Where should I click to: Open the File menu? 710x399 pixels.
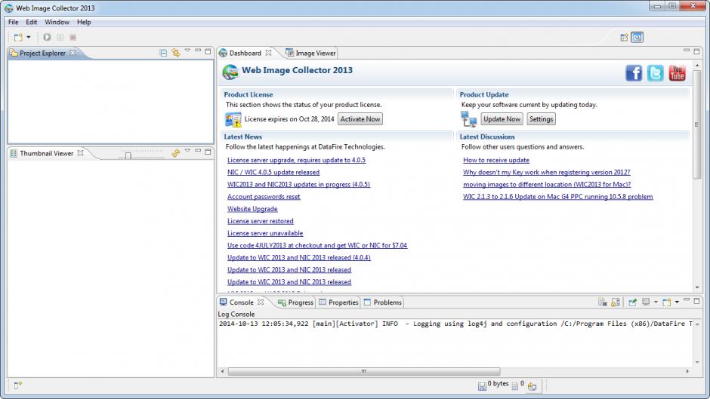point(13,22)
